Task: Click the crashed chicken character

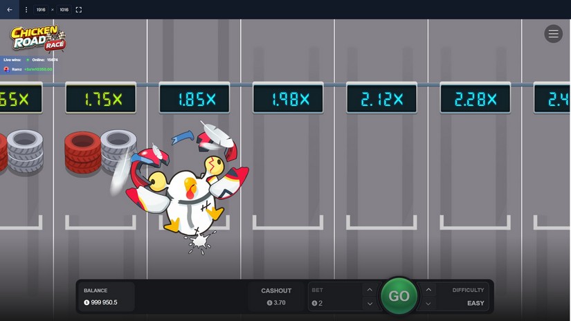Action: (x=187, y=196)
